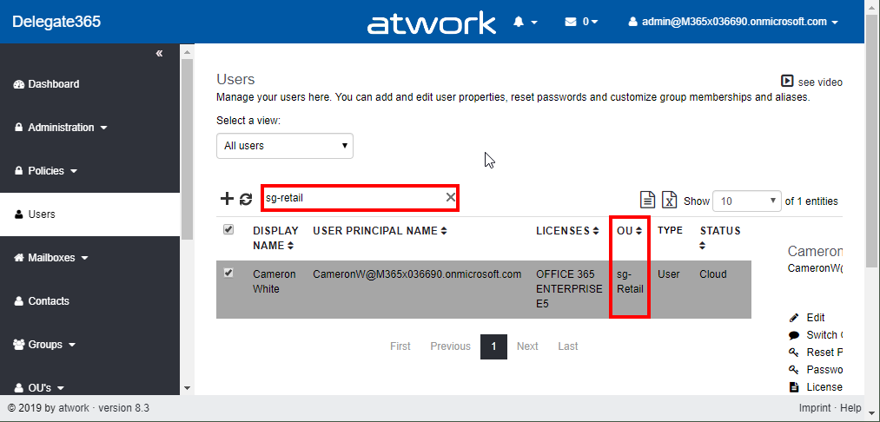This screenshot has height=422, width=880.
Task: Uncheck the Cameron White row checkbox
Action: 228,273
